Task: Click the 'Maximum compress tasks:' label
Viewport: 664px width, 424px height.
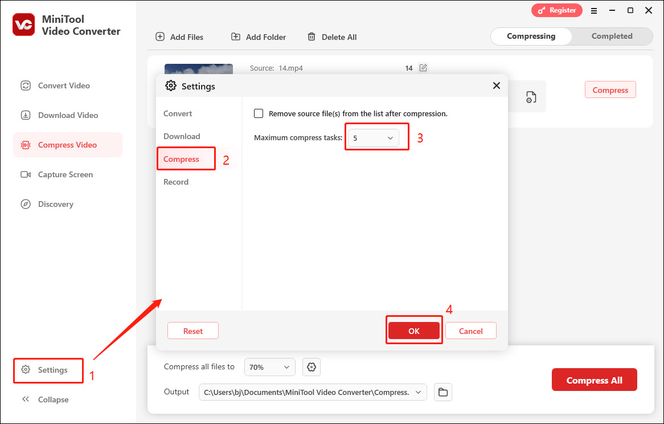Action: [298, 138]
